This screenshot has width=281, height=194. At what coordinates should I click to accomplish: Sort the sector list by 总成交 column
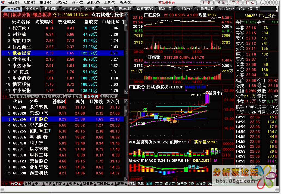point(91,22)
